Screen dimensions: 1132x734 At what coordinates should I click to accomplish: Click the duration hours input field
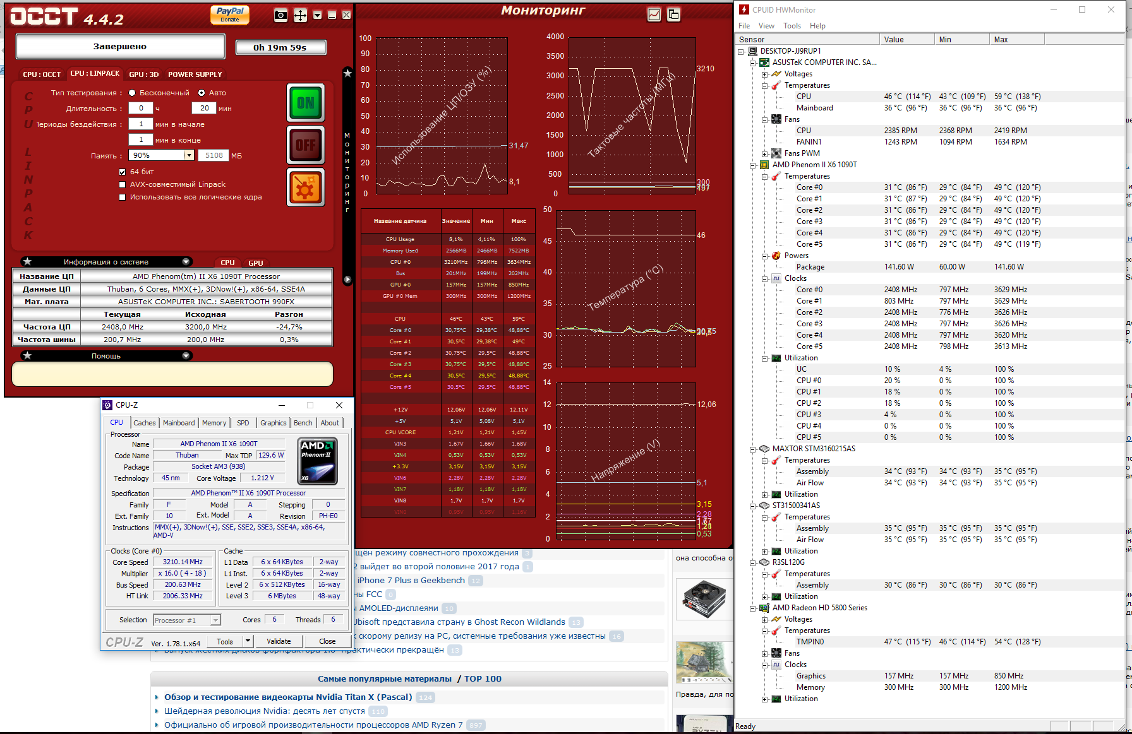141,108
